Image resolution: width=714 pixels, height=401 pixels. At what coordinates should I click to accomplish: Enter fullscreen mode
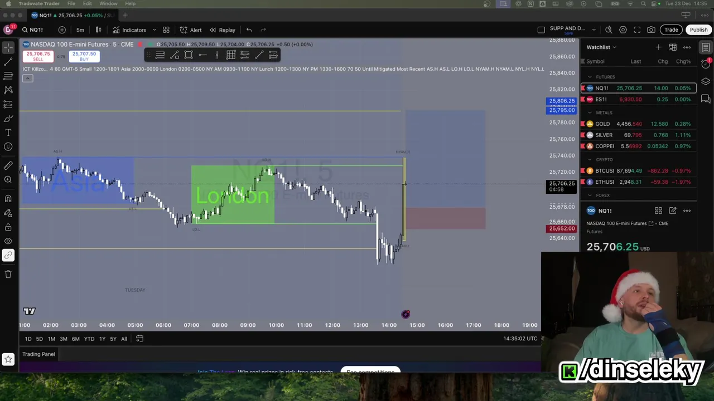coord(637,30)
